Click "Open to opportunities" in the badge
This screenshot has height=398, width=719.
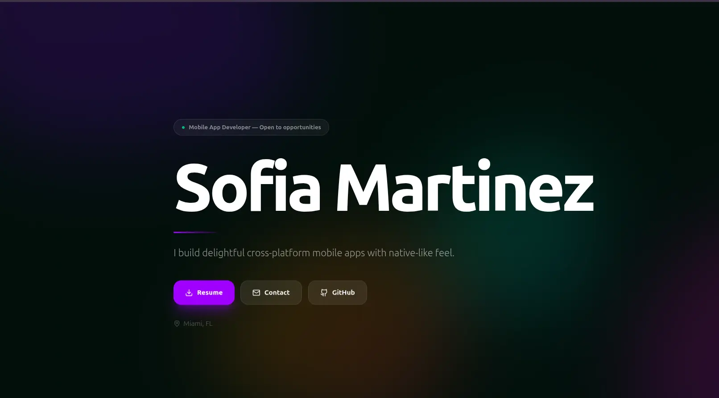click(x=290, y=127)
